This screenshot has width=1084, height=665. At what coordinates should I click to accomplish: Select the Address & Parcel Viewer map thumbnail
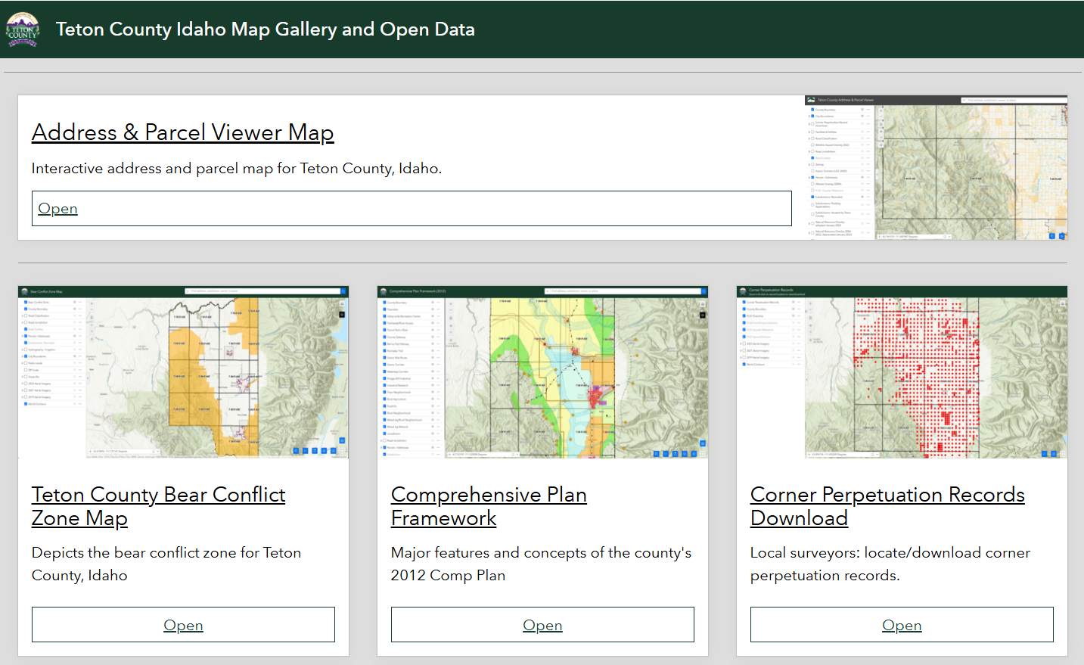[x=936, y=168]
